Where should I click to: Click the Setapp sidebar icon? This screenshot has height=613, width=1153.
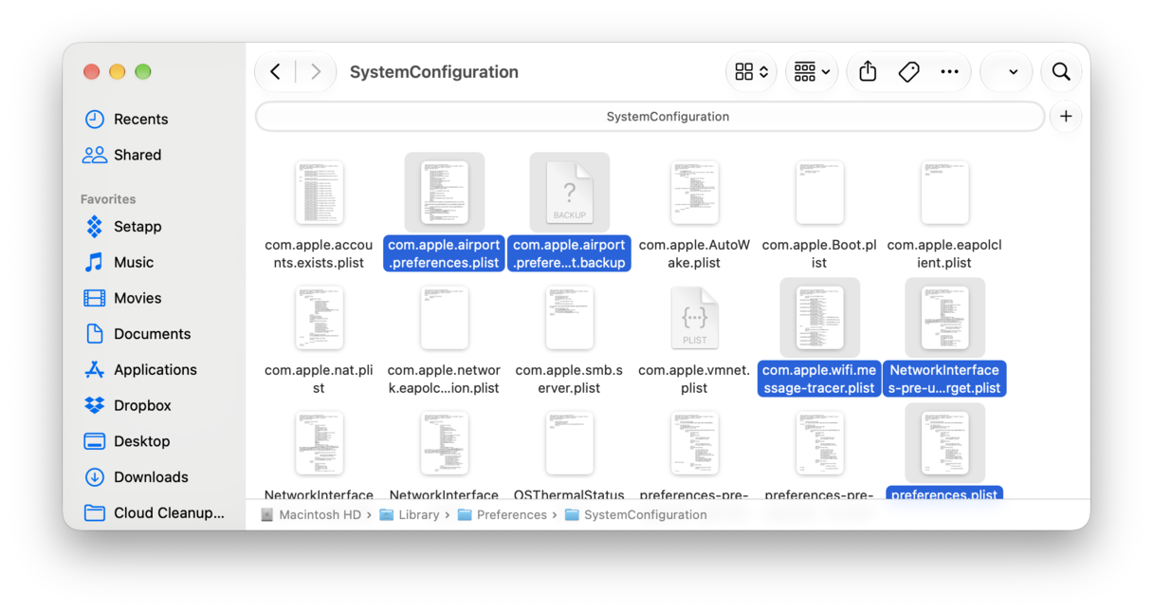tap(95, 227)
